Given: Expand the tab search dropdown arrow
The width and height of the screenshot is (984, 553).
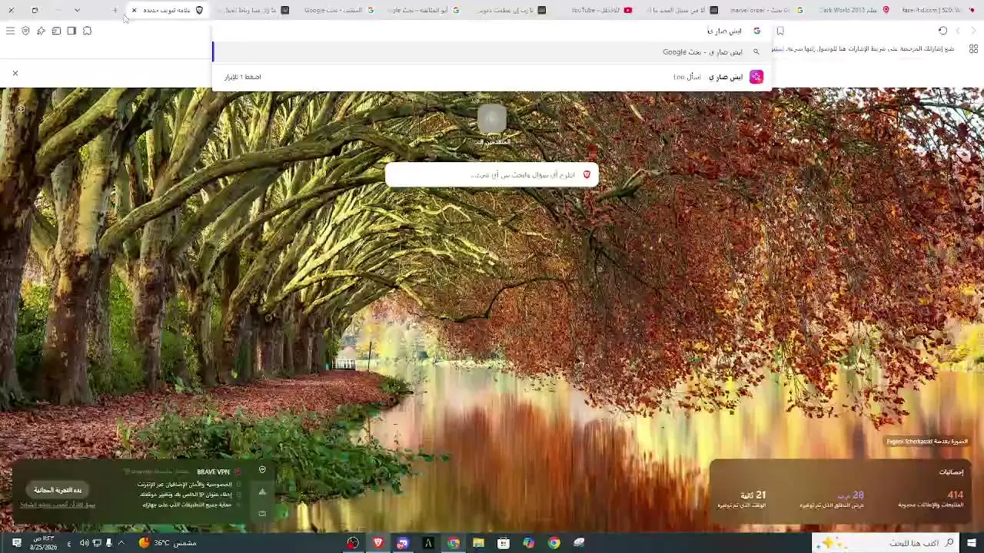Looking at the screenshot, I should click(x=77, y=10).
